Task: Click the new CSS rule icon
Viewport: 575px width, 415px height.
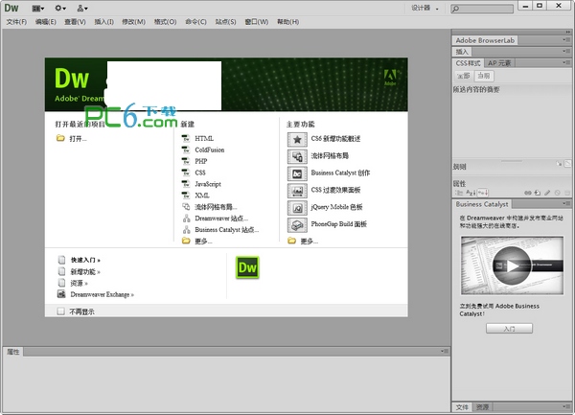Action: (x=537, y=192)
